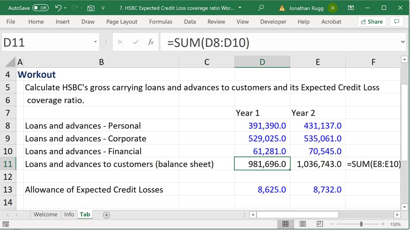Click previous sheet navigation arrow
The image size is (410, 230).
click(8, 215)
